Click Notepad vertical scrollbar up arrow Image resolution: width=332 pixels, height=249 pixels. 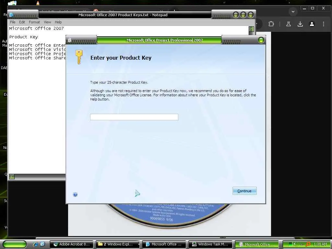(x=251, y=29)
